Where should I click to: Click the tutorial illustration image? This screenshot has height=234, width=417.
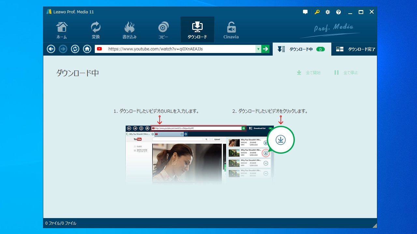[x=210, y=155]
